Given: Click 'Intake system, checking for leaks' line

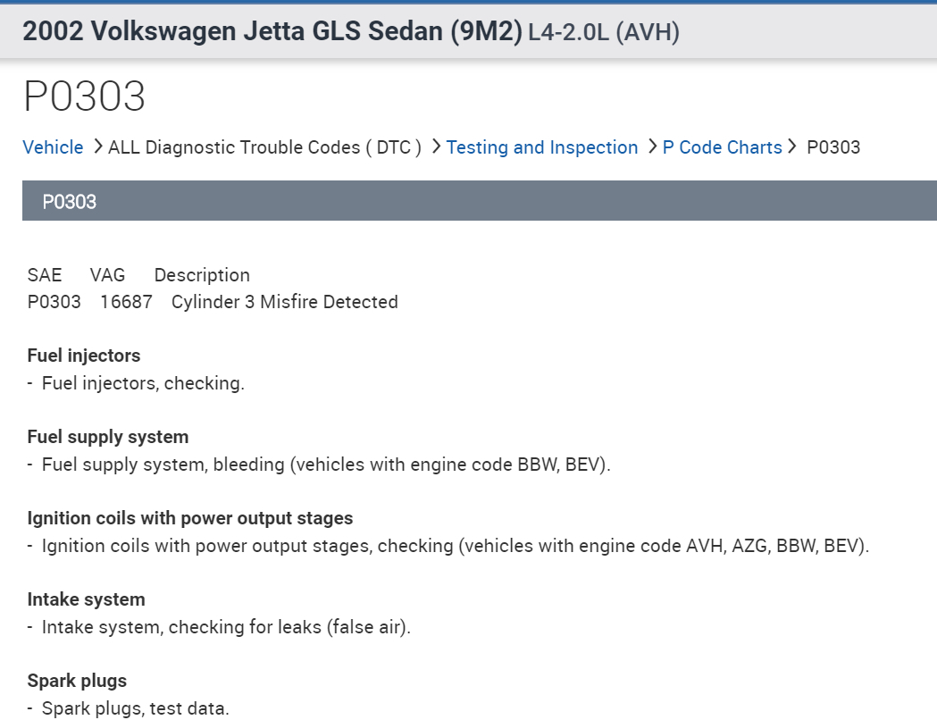Looking at the screenshot, I should coord(226,627).
